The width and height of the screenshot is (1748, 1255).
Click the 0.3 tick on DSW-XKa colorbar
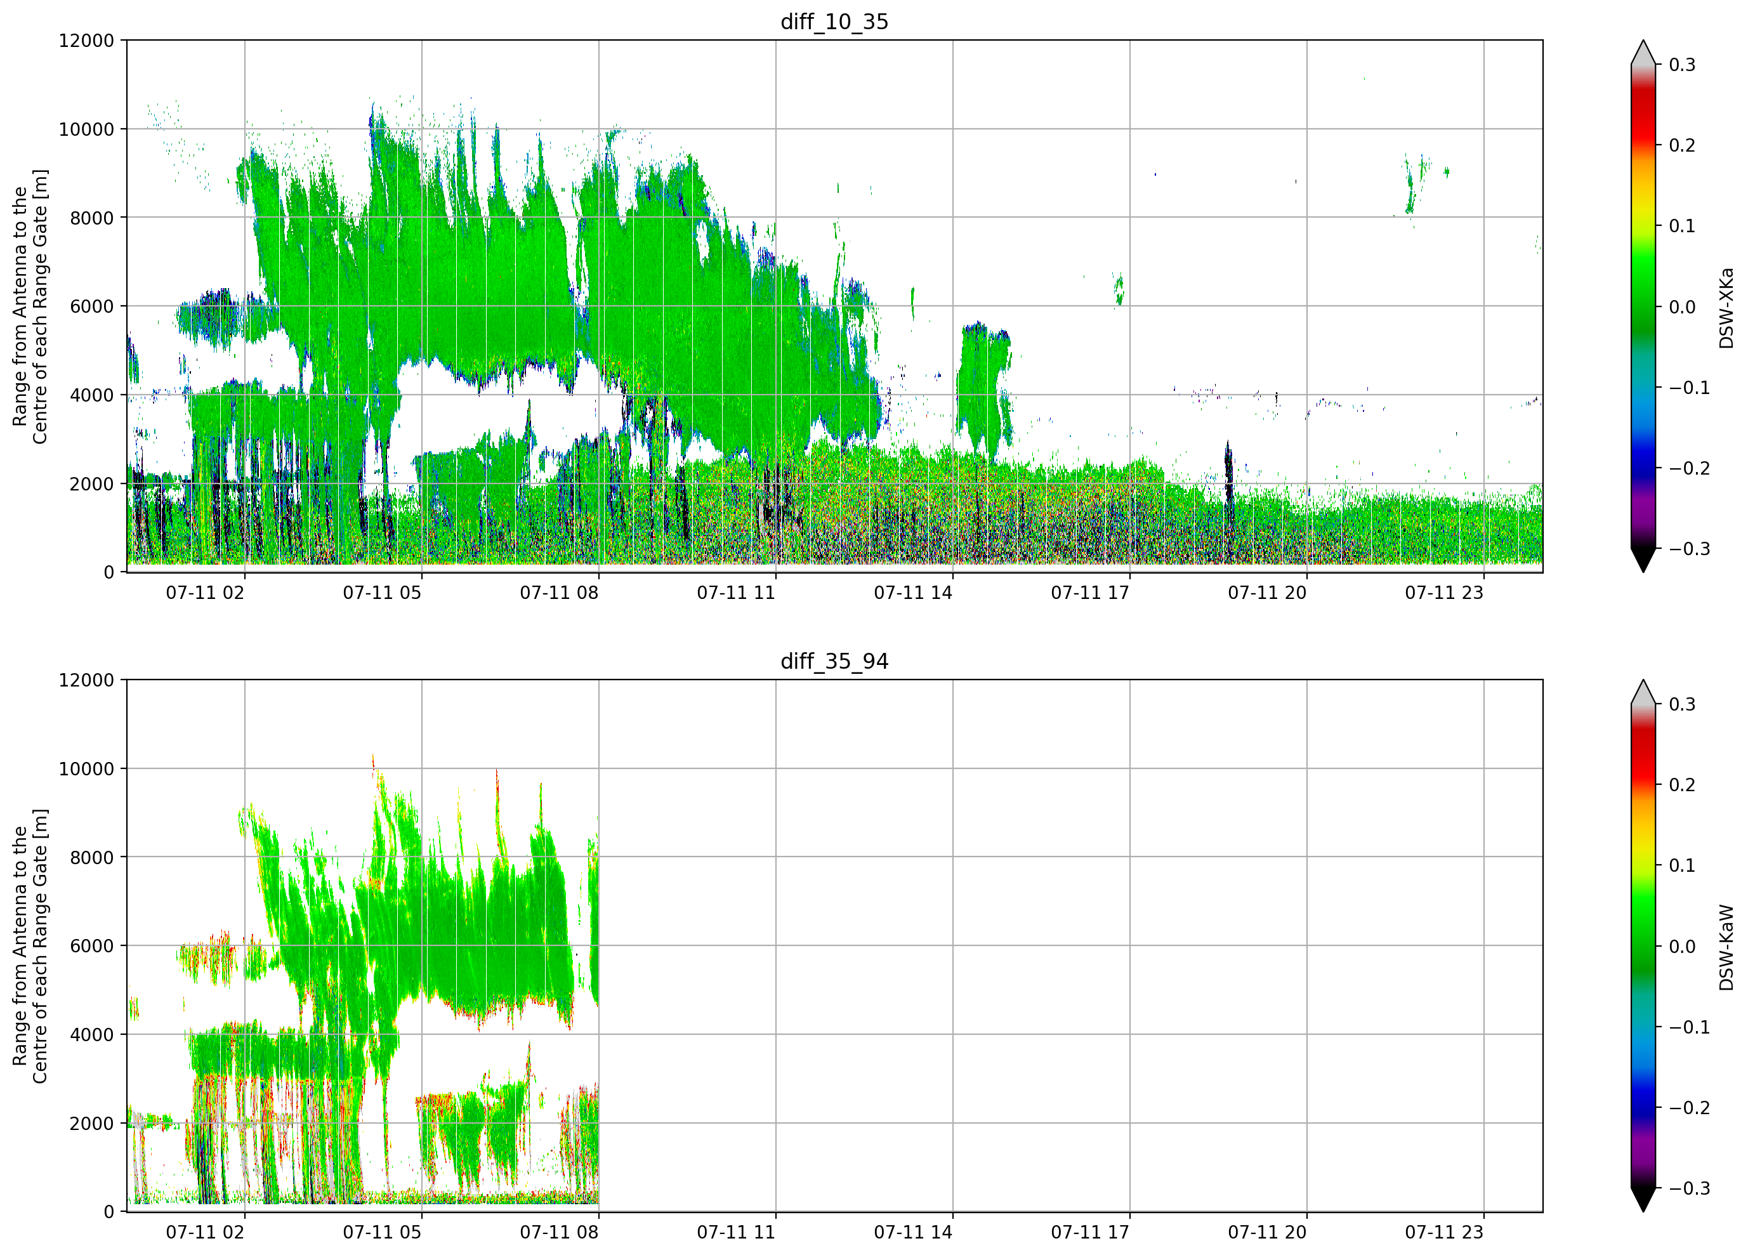pos(1683,65)
